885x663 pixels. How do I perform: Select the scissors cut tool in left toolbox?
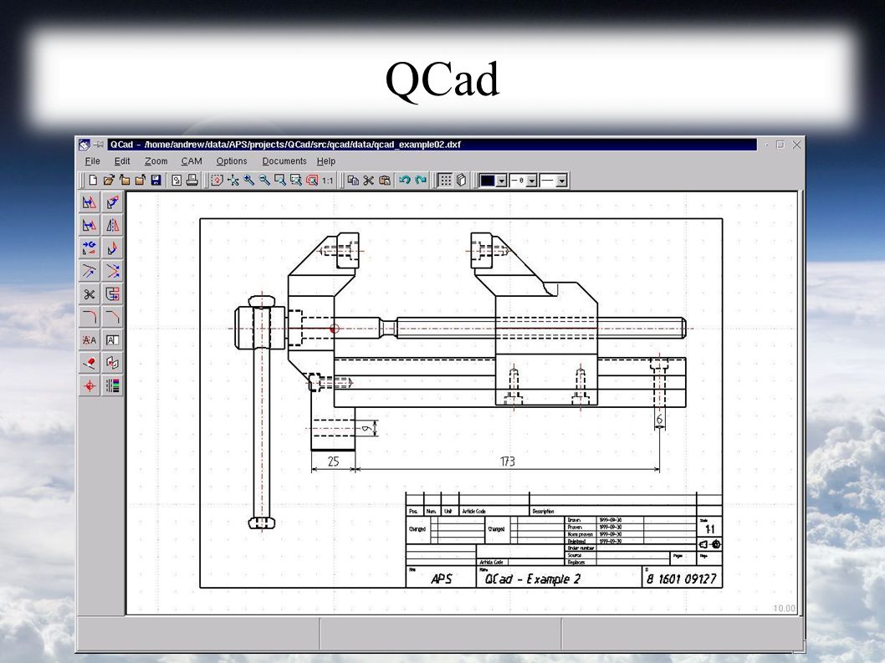[x=90, y=294]
